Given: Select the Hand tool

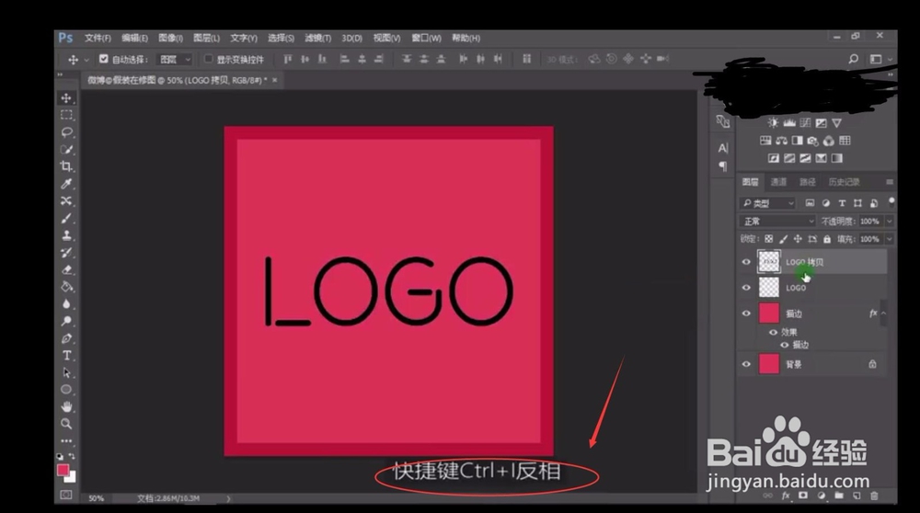Looking at the screenshot, I should click(x=66, y=406).
